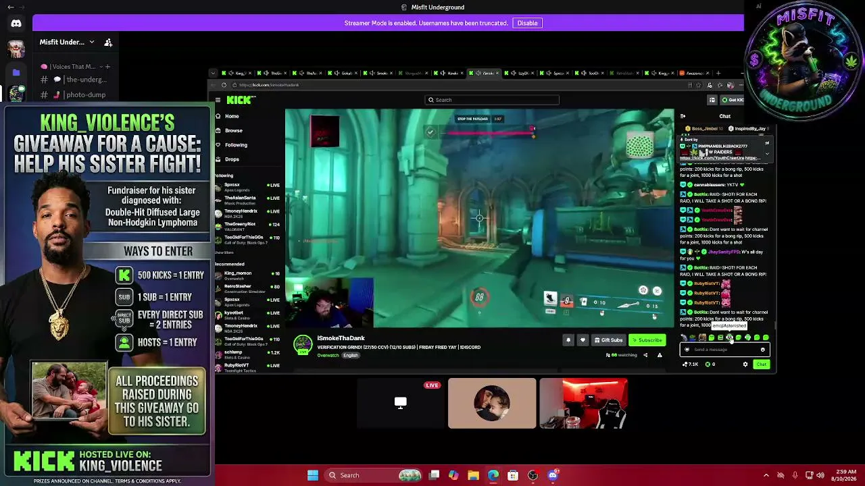The image size is (865, 486).
Task: Select the couple avatar video tile
Action: pos(492,403)
